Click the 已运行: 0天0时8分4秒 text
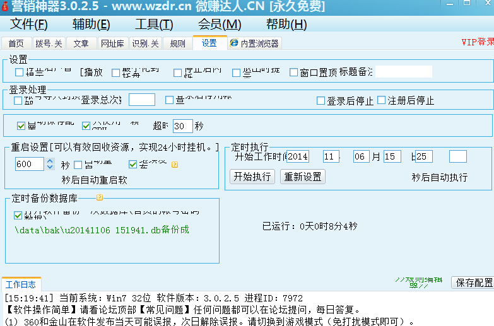The image size is (494, 326). (310, 226)
